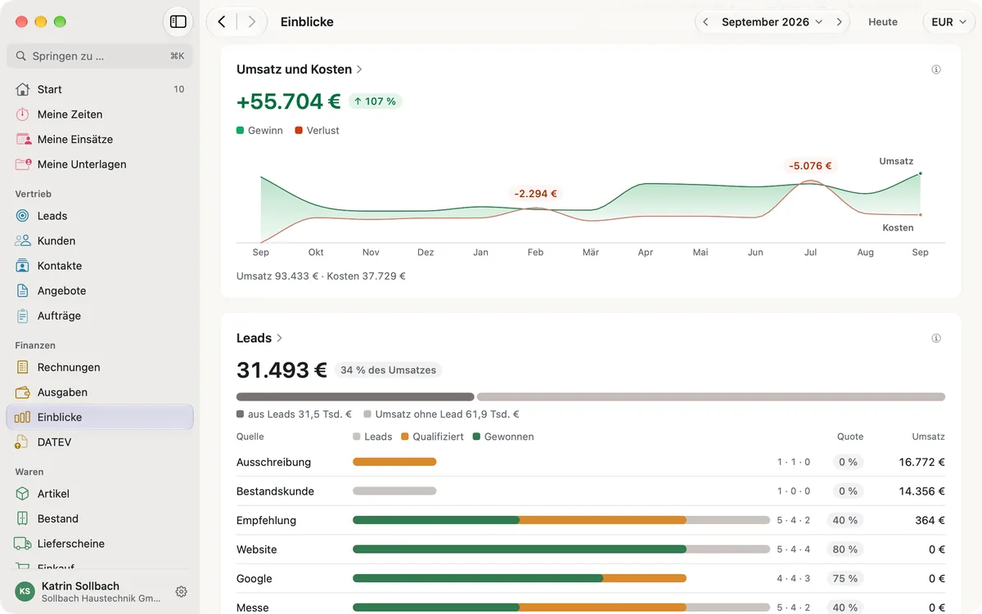Image resolution: width=982 pixels, height=614 pixels.
Task: Open Rechnungen in the sidebar
Action: (x=100, y=367)
